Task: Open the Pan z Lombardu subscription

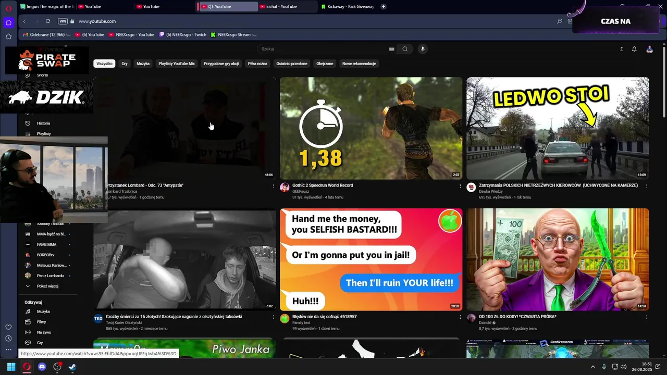Action: (47, 276)
